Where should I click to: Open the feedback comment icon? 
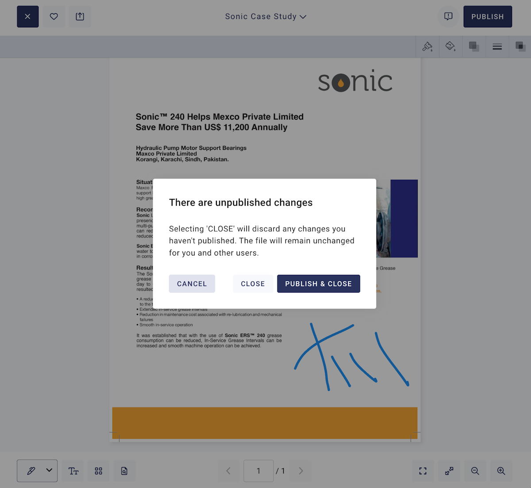[448, 17]
